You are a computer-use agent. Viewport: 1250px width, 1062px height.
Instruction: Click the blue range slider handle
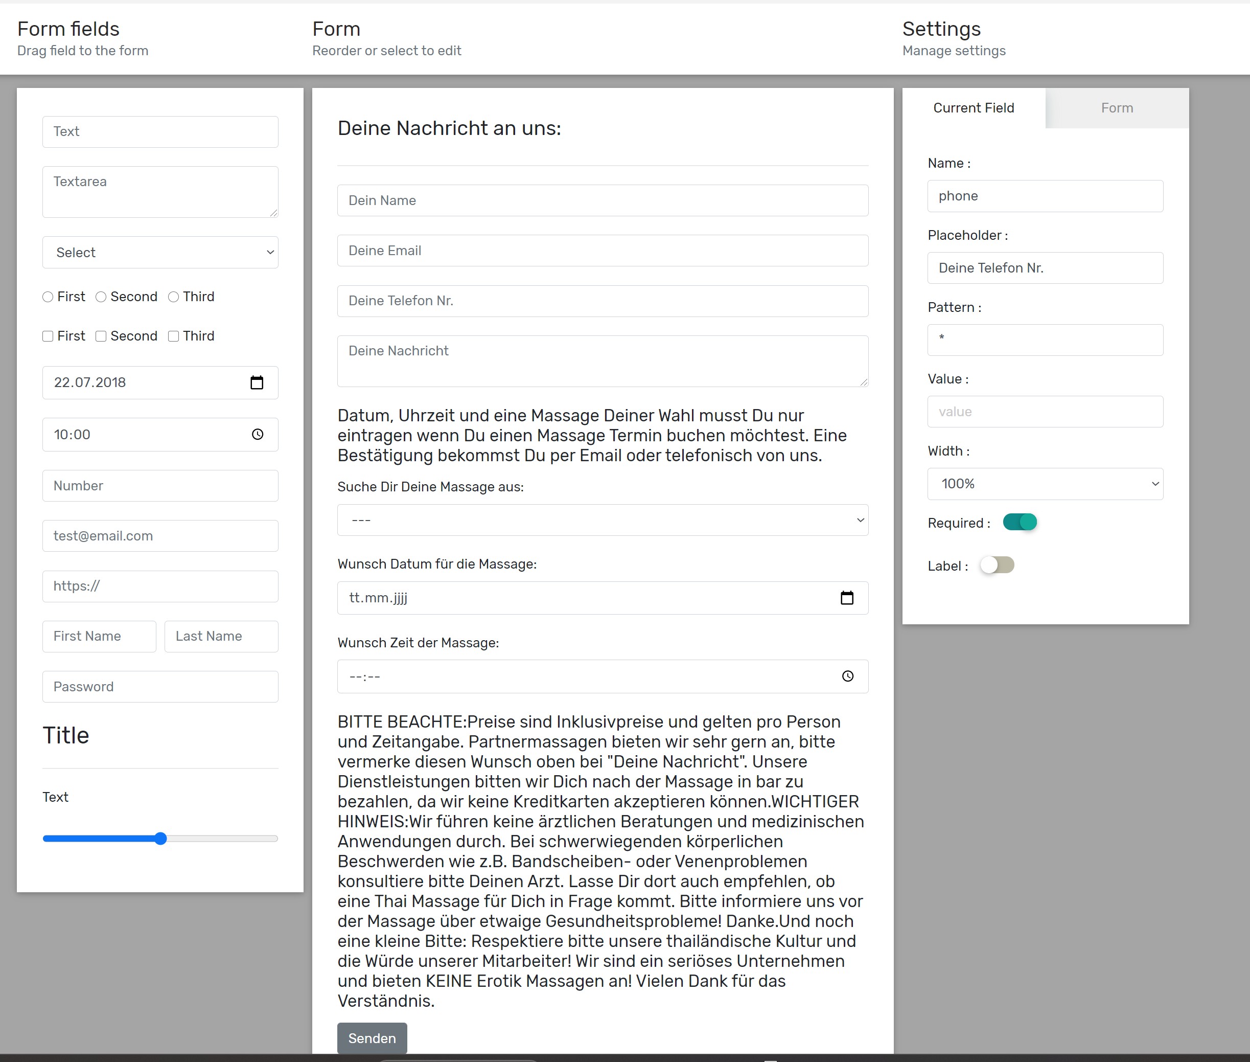click(x=160, y=839)
